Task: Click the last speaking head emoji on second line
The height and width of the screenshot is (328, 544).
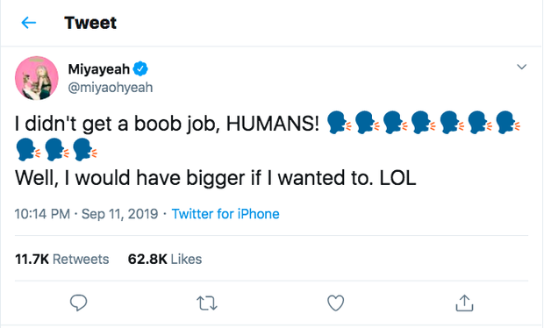Action: (x=85, y=149)
